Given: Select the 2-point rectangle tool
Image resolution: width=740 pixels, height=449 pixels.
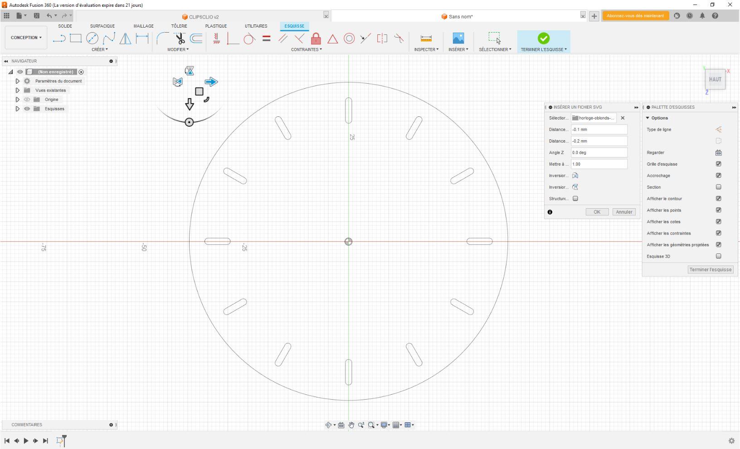Looking at the screenshot, I should (x=75, y=38).
